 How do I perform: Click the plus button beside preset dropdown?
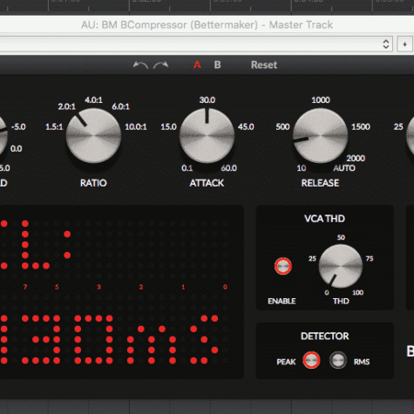pyautogui.click(x=404, y=44)
